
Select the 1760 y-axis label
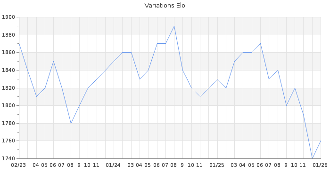click(x=8, y=141)
